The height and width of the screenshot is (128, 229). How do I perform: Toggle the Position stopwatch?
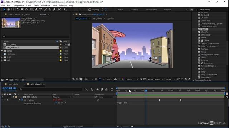(22, 100)
